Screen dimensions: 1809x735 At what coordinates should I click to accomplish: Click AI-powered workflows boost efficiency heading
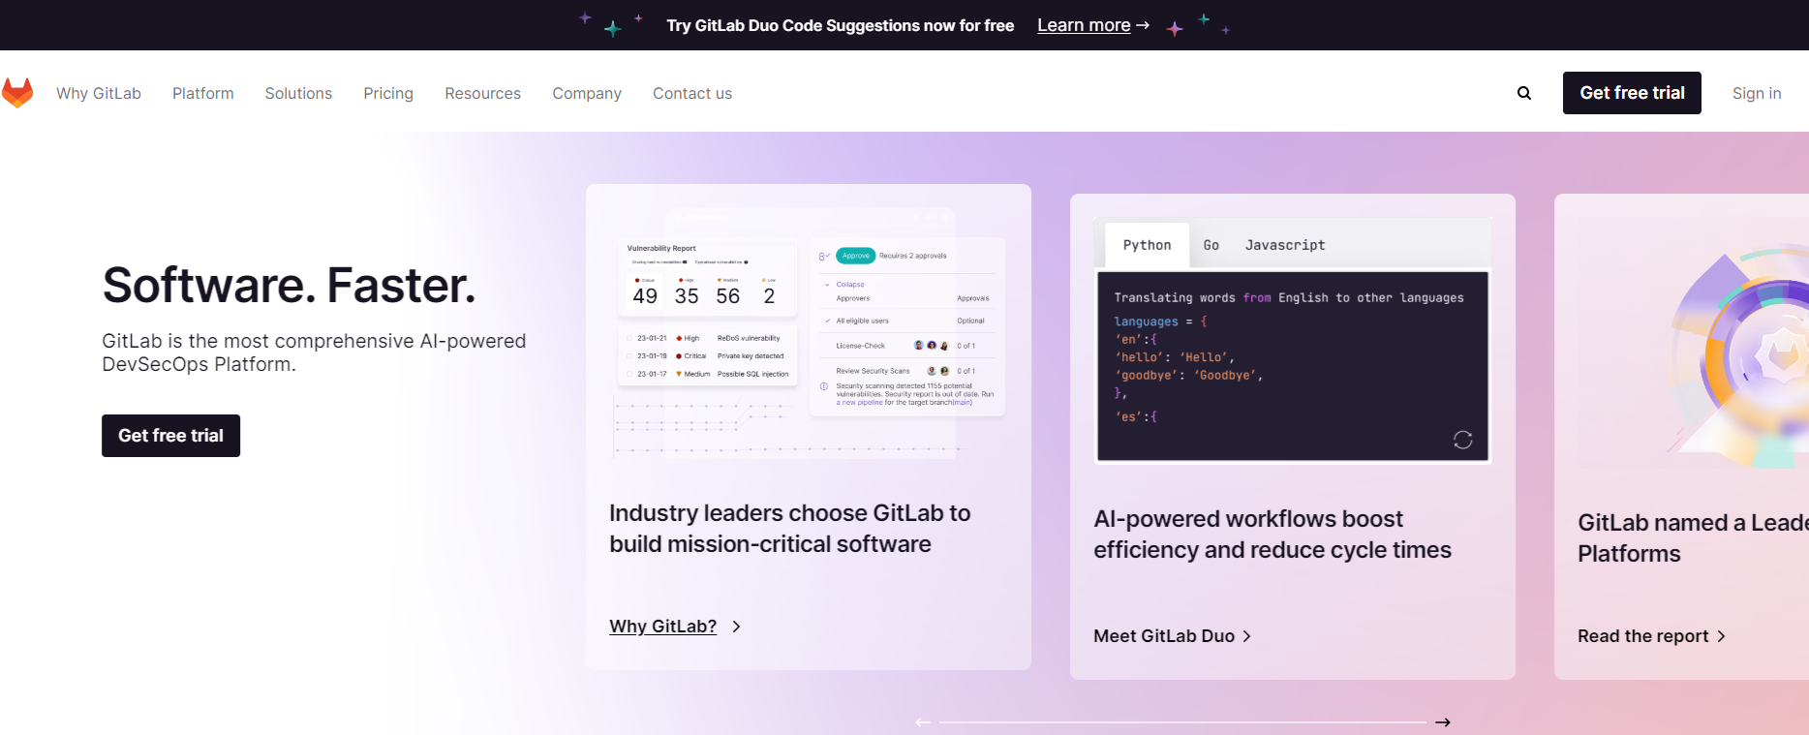click(x=1272, y=535)
